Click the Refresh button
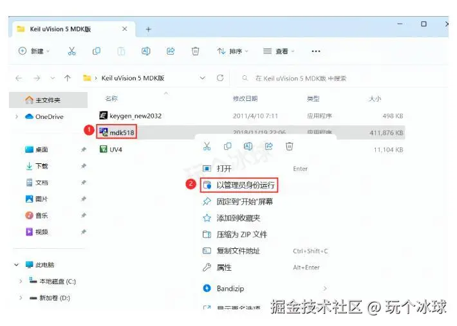The height and width of the screenshot is (326, 457). tap(220, 78)
